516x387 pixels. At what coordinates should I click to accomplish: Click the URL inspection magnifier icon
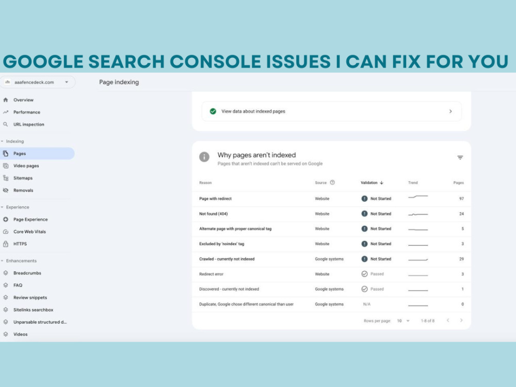(6, 124)
